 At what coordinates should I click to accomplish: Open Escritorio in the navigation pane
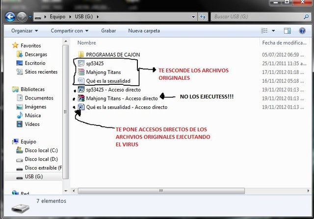click(x=35, y=63)
